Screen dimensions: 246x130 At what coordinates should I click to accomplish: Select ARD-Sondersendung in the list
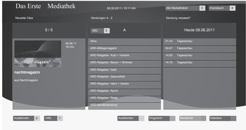coord(124,106)
